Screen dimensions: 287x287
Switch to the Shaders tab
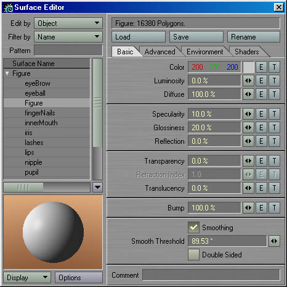click(x=247, y=52)
